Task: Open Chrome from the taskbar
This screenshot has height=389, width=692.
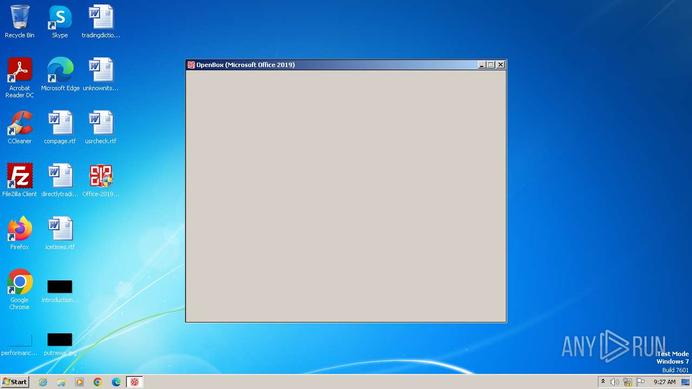Action: 98,382
